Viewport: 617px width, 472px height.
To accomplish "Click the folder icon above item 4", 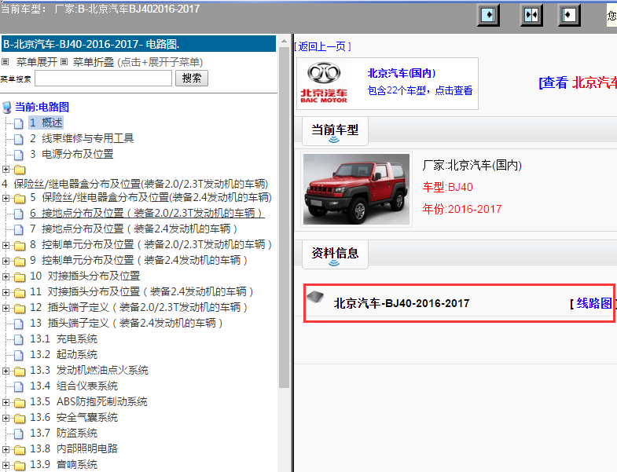I will coord(20,170).
